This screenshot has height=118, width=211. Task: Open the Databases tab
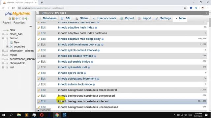click(47, 18)
